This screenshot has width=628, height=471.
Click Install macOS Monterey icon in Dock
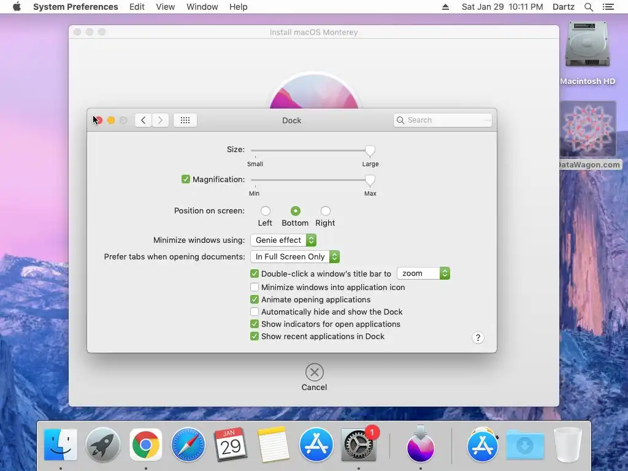pos(421,444)
